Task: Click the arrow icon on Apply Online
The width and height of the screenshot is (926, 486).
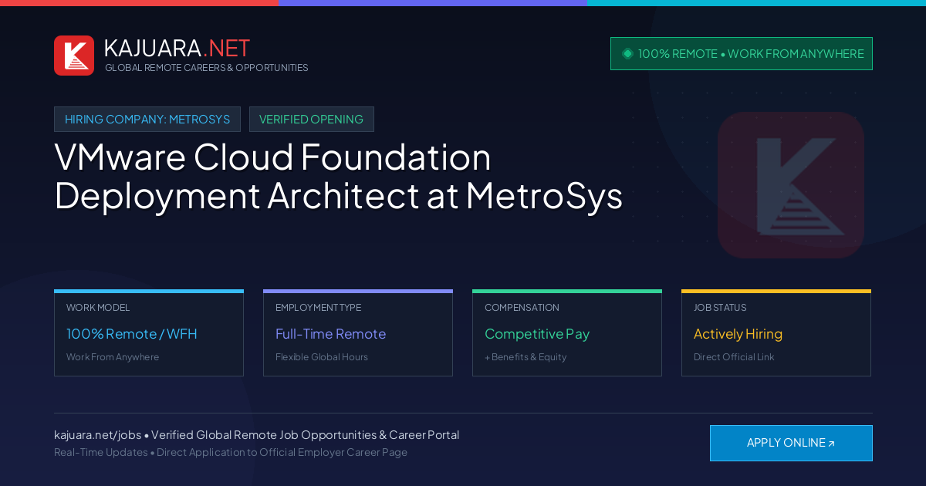Action: point(831,444)
